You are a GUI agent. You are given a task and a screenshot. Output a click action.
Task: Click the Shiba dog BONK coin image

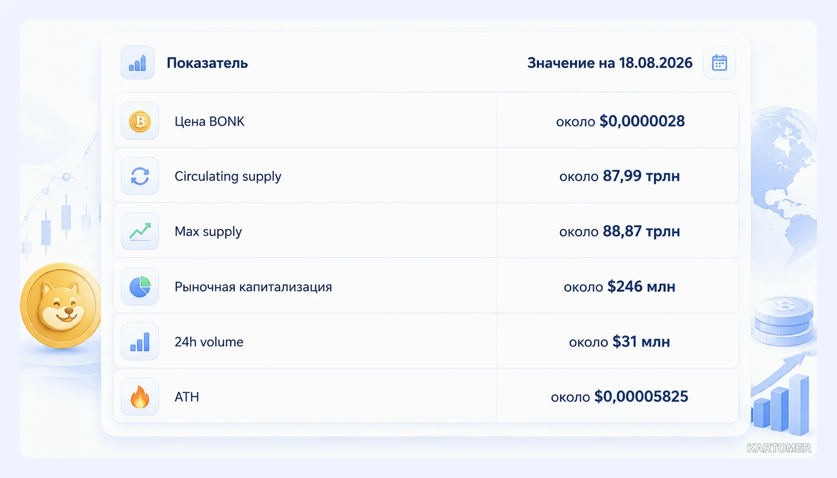[x=61, y=306]
